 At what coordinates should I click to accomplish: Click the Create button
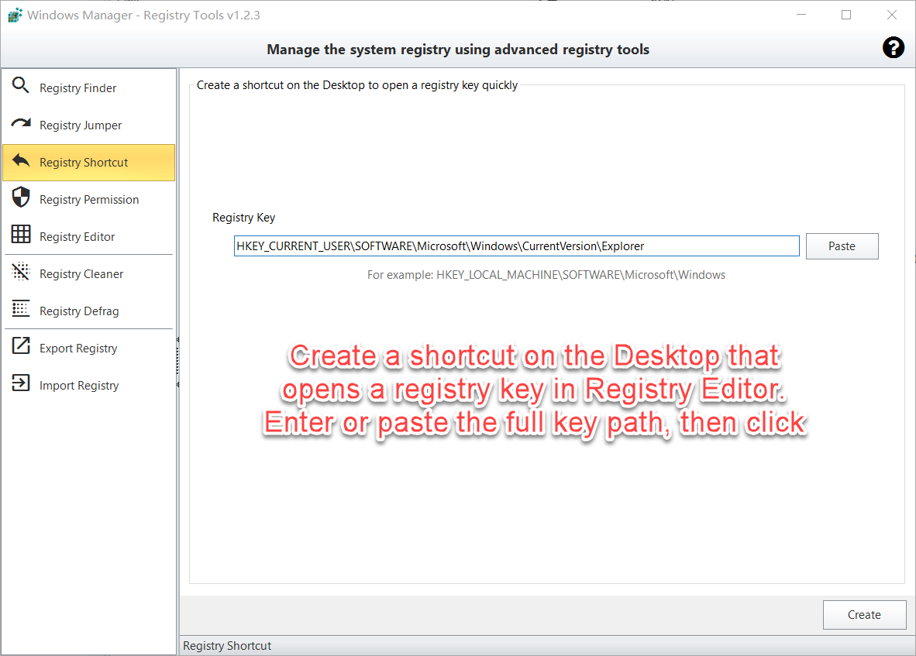tap(865, 614)
